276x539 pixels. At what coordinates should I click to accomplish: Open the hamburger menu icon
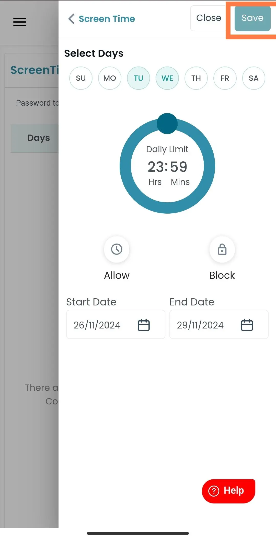point(20,22)
